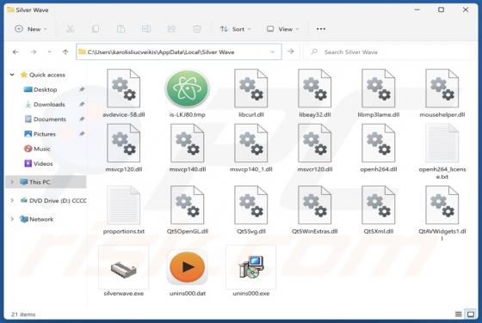Image resolution: width=482 pixels, height=323 pixels.
Task: Select the unins000.exe installer icon
Action: tap(251, 267)
